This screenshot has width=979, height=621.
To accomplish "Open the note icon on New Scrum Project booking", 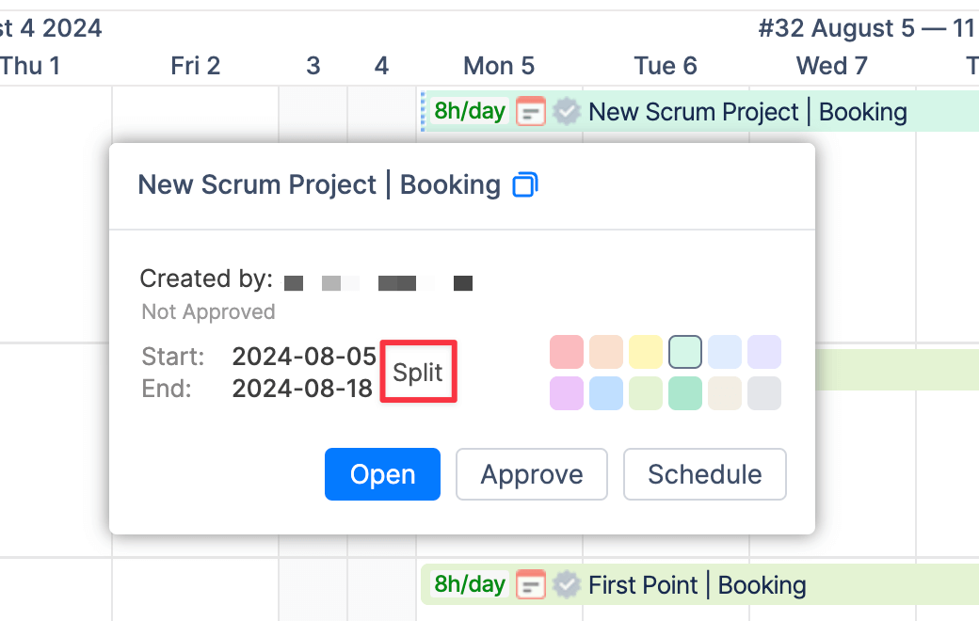I will [531, 111].
